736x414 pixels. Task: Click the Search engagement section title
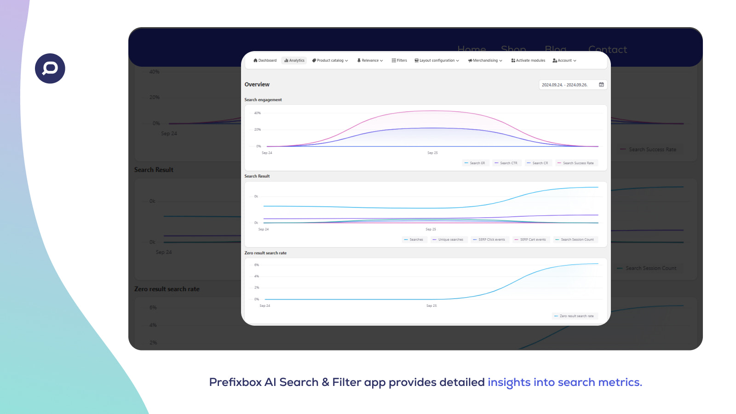(x=263, y=100)
